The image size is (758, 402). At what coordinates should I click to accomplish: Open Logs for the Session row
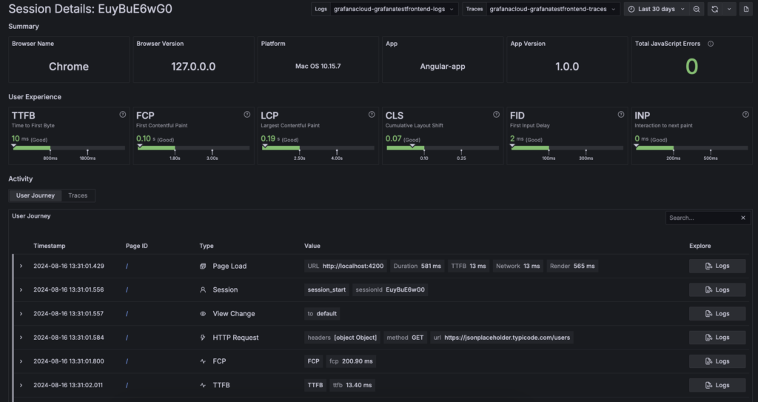coord(717,289)
